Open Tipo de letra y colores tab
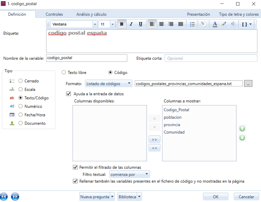 239,14
